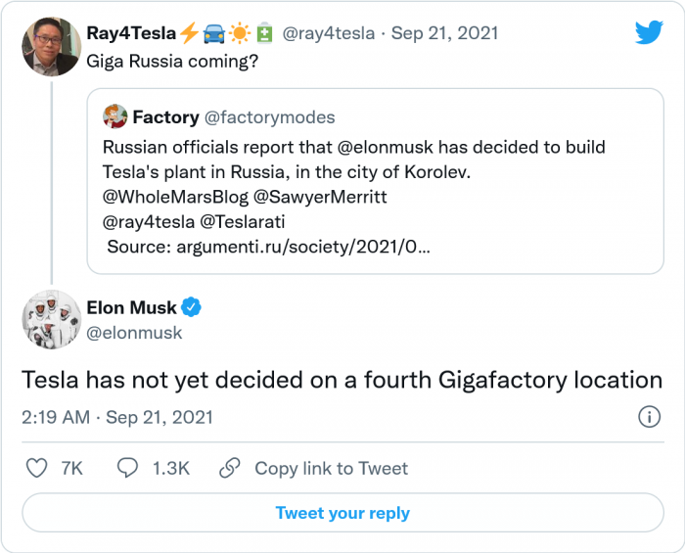Open the @ray4tesla handle in the header
This screenshot has width=685, height=553.
point(328,33)
